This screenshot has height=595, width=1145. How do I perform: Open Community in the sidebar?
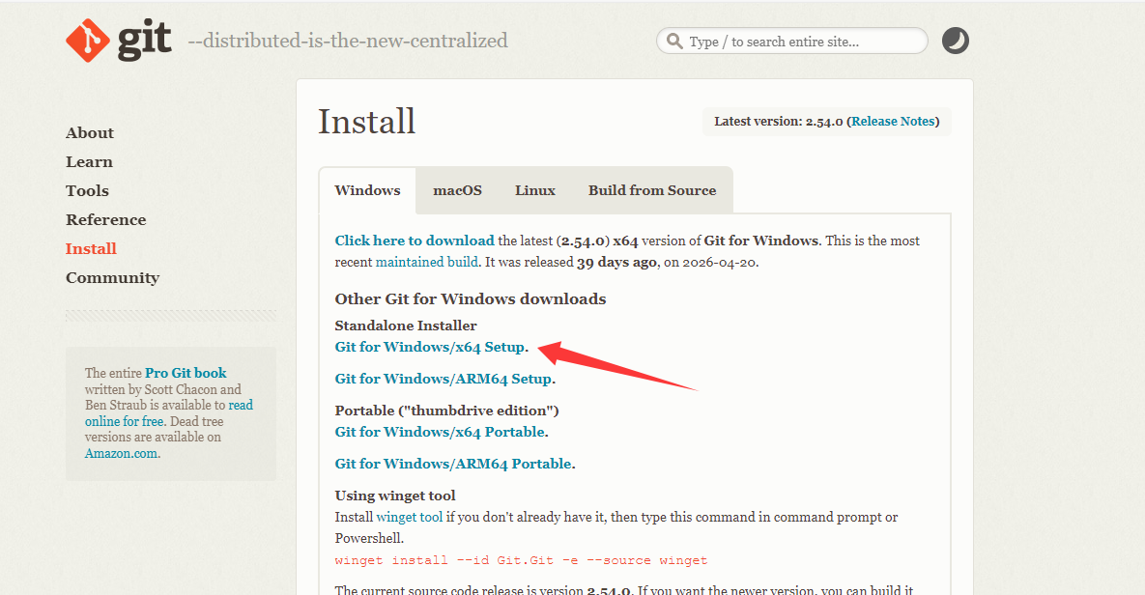point(112,278)
